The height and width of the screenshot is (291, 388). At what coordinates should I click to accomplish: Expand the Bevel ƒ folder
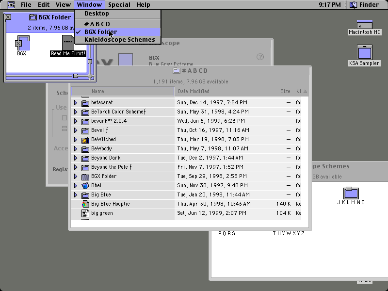click(76, 130)
